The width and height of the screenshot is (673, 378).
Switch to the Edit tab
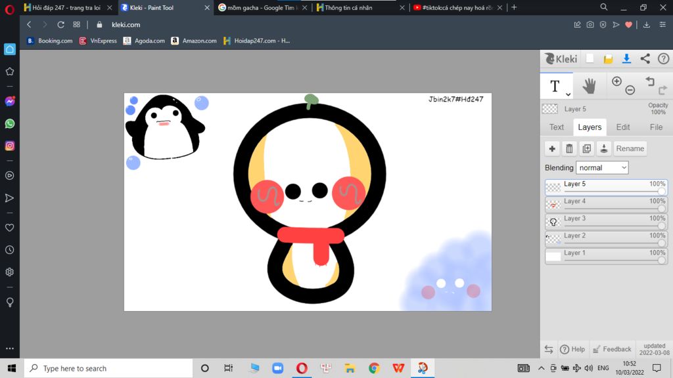[623, 127]
